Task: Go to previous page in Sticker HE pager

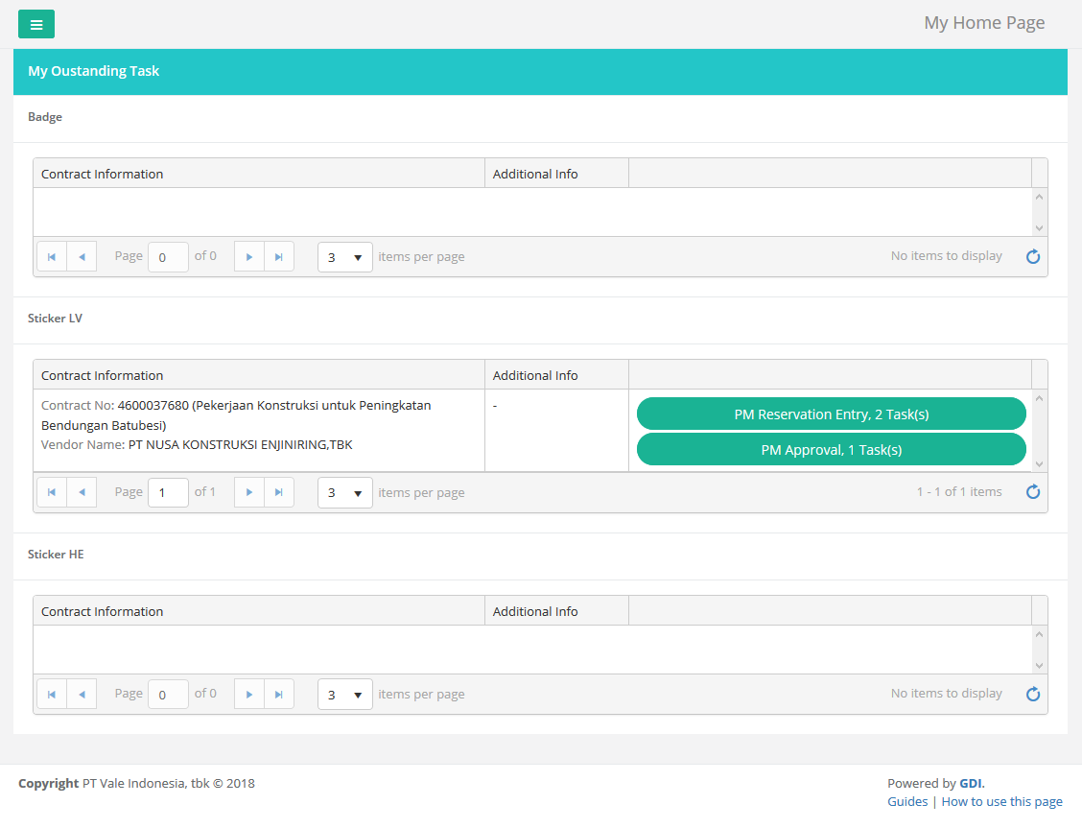Action: 82,694
